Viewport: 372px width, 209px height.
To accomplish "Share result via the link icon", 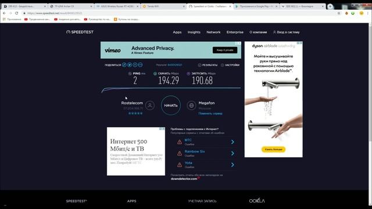I will pos(124,64).
